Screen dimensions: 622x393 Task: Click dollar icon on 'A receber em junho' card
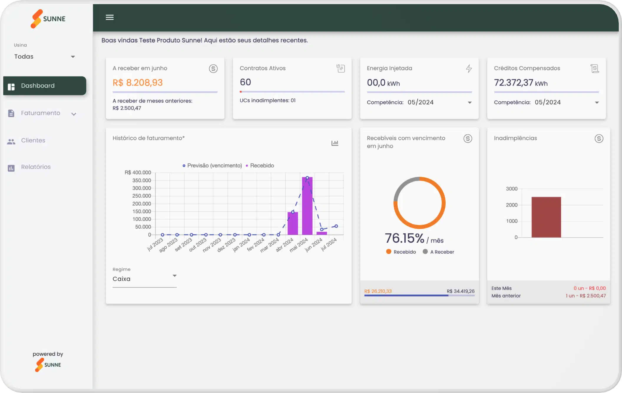tap(213, 69)
